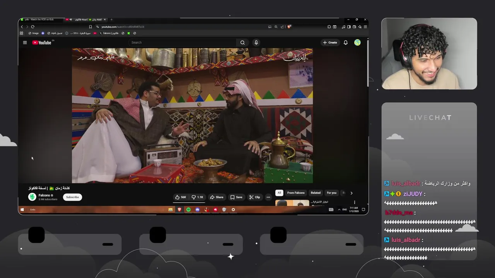
Task: Open the bookmarks apps grid icon
Action: click(x=21, y=33)
